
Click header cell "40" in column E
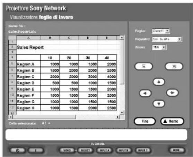coord(107,58)
